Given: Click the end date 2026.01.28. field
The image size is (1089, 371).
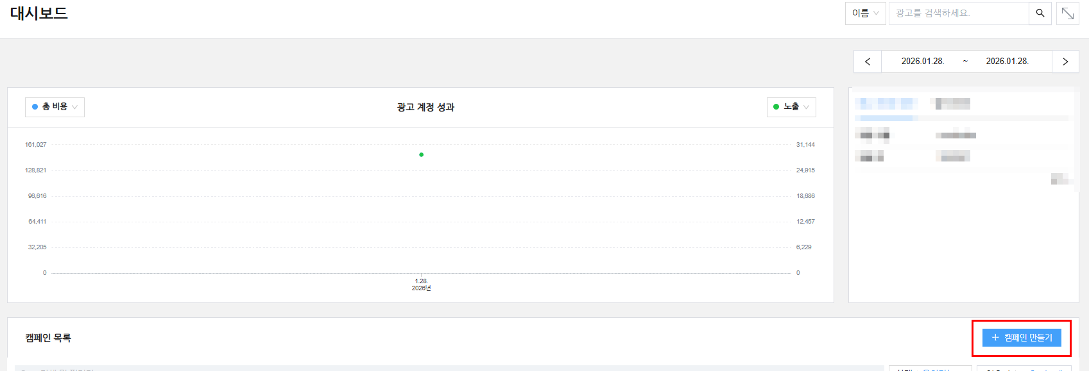Looking at the screenshot, I should 1007,62.
